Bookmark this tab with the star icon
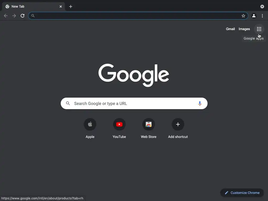The image size is (268, 201). (243, 16)
